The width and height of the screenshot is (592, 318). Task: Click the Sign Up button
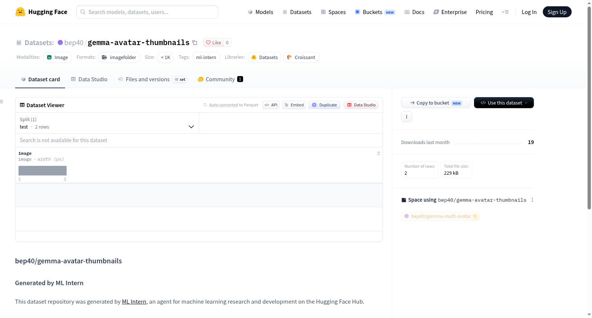[557, 12]
